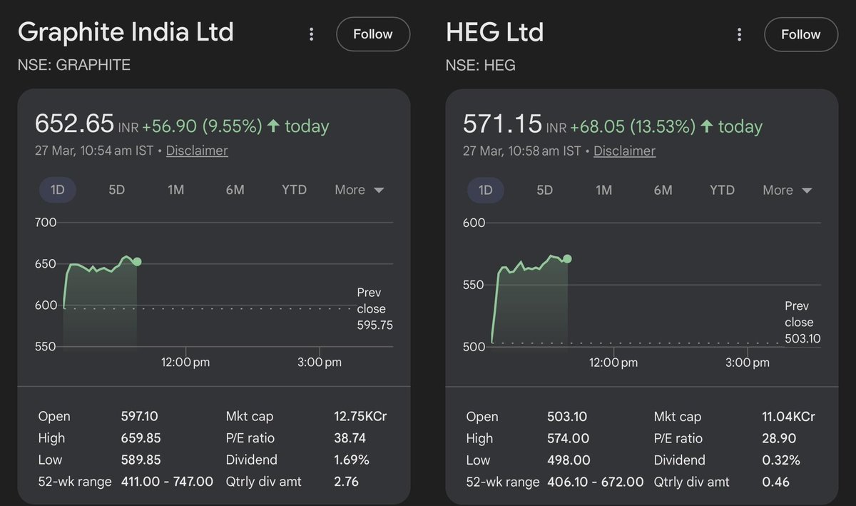856x506 pixels.
Task: Follow Graphite India Ltd
Action: click(x=373, y=34)
